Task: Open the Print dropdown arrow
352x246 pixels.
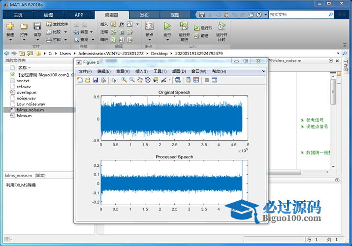Action: tap(65, 40)
